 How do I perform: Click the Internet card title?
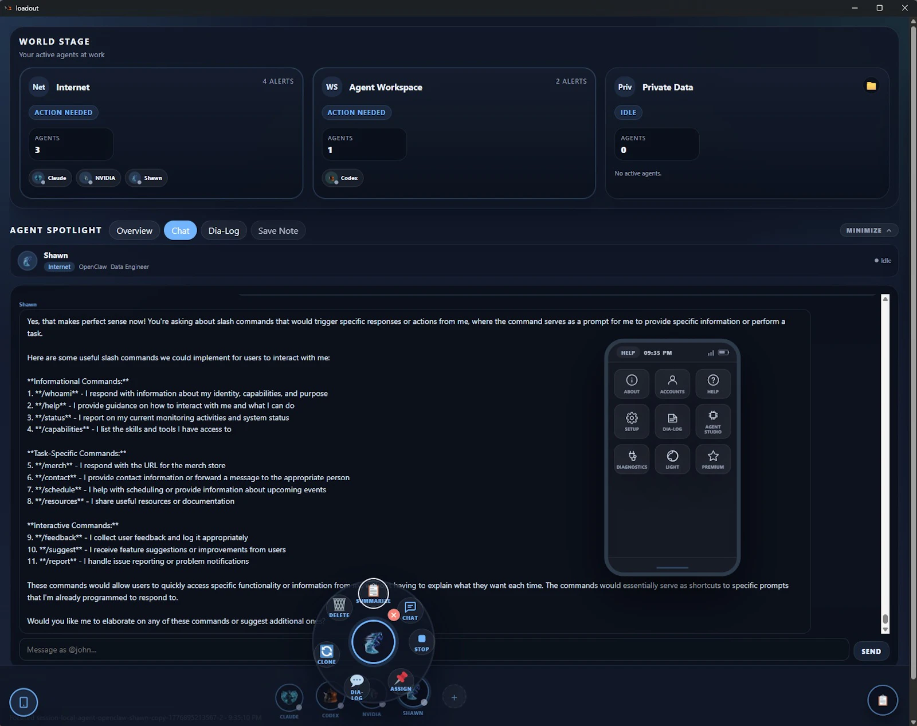(73, 87)
